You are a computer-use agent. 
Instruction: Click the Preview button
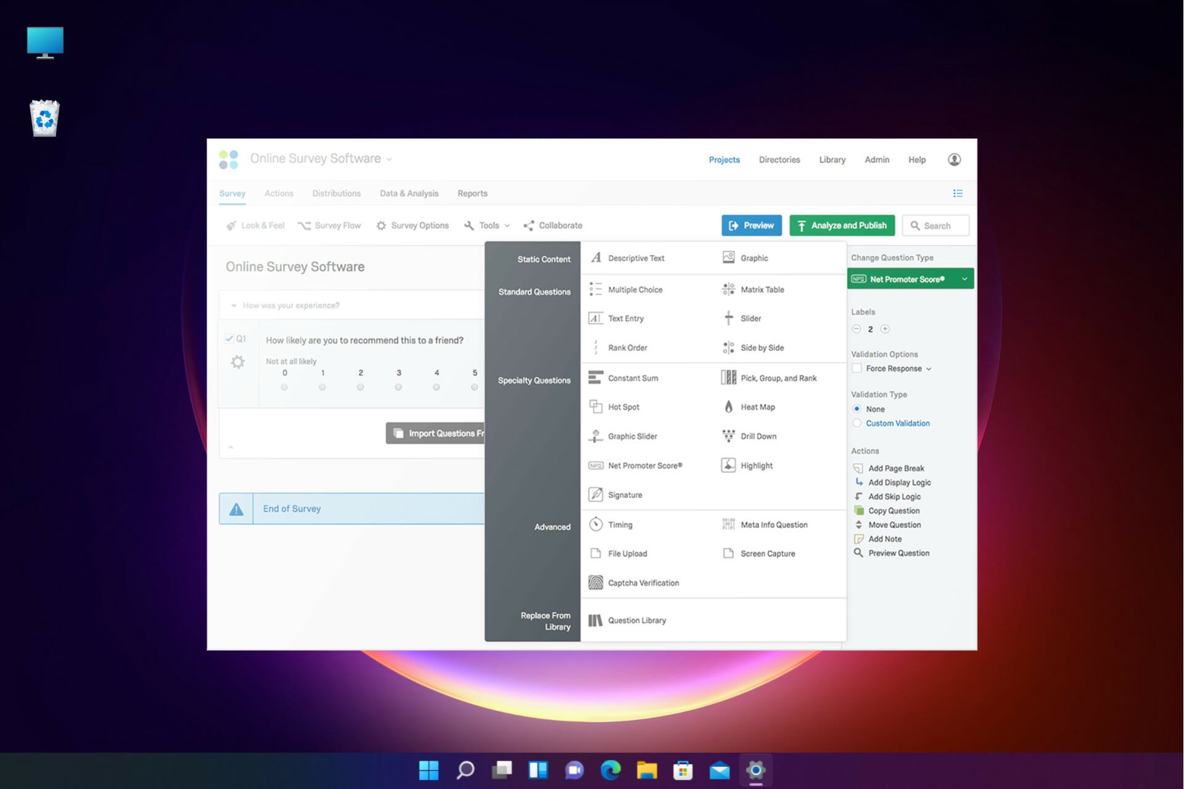pyautogui.click(x=752, y=226)
